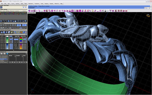This screenshot has width=152, height=95.
Task: Click the four-arrow Move tool icon
Action: (11, 21)
